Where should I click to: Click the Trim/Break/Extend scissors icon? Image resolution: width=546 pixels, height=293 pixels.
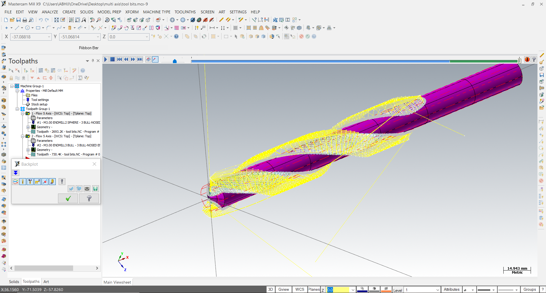click(93, 28)
